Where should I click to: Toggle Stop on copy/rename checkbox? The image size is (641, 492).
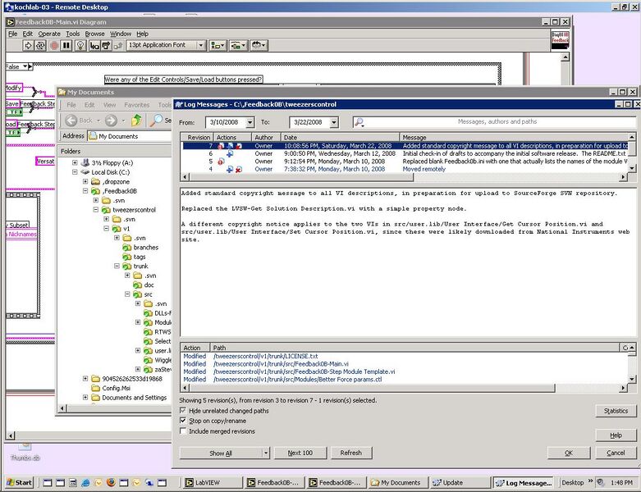click(183, 421)
